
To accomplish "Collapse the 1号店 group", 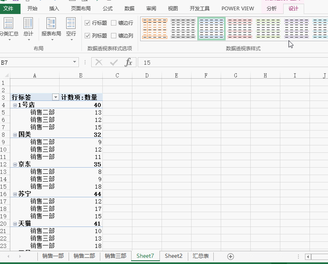I will click(x=15, y=105).
